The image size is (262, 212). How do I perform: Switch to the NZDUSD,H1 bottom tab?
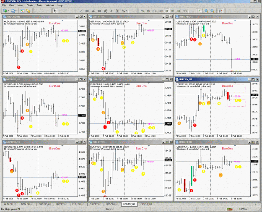[27, 204]
